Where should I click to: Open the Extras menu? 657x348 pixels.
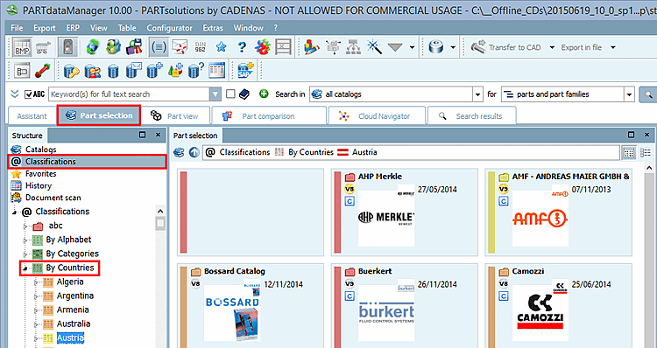[213, 28]
